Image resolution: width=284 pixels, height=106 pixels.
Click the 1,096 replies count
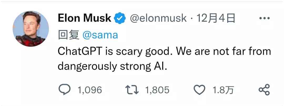(x=90, y=90)
